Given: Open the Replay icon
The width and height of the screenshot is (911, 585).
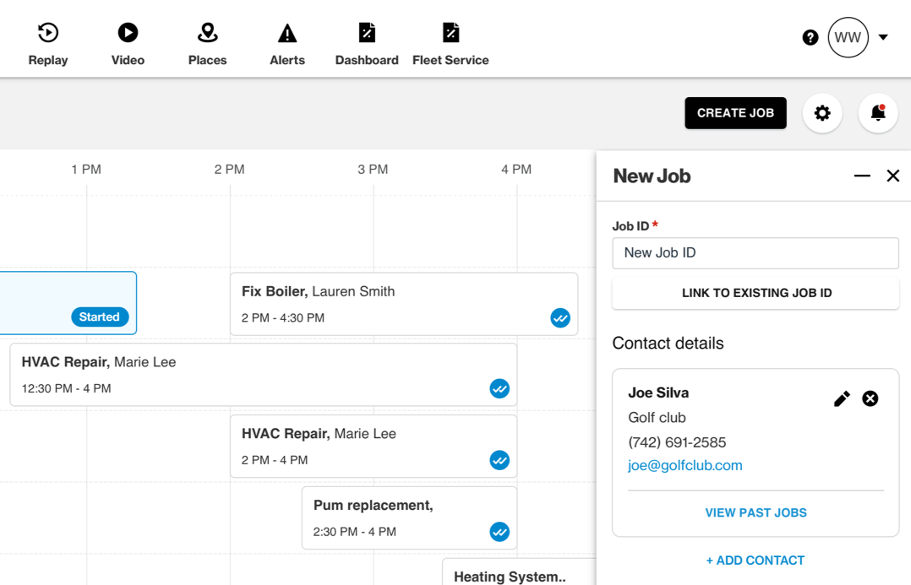Looking at the screenshot, I should (x=47, y=32).
